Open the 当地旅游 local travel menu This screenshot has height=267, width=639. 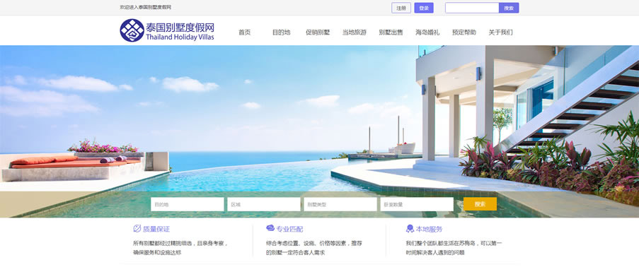(x=354, y=32)
